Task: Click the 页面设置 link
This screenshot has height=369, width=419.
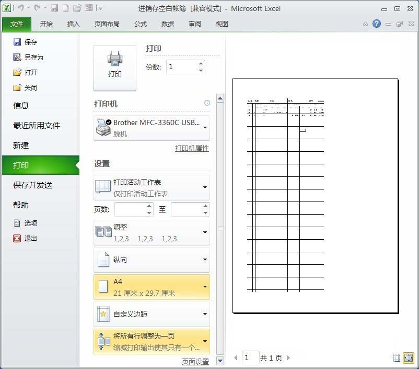Action: click(x=195, y=362)
